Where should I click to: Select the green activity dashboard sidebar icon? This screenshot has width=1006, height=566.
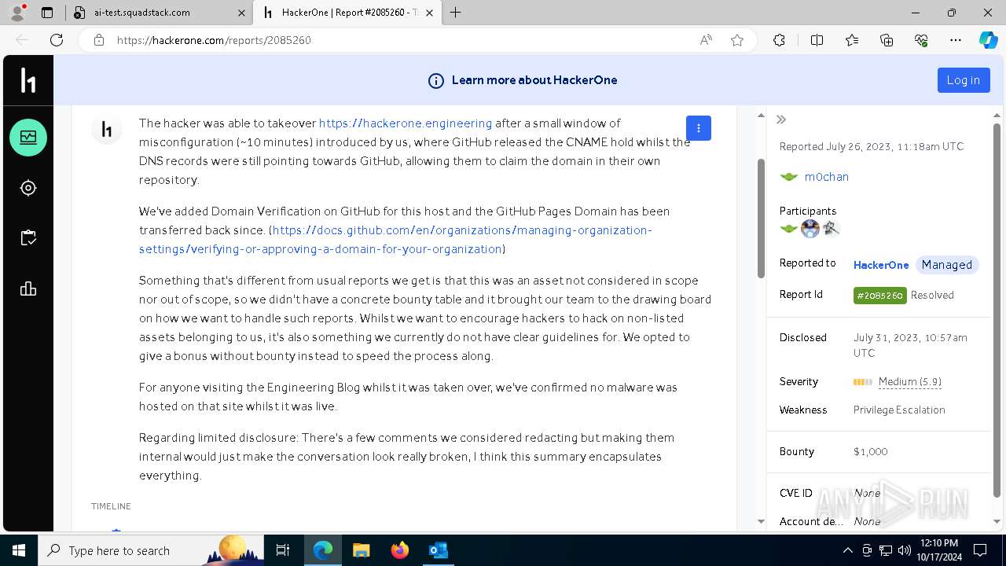click(x=28, y=138)
